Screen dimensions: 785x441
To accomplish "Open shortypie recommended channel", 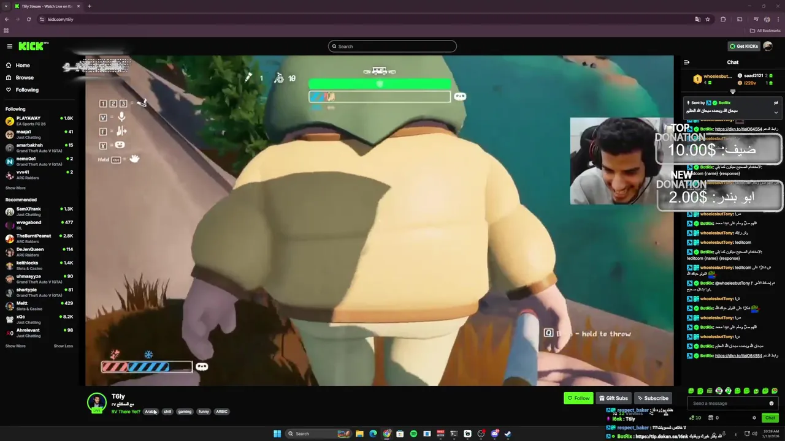I will pyautogui.click(x=39, y=292).
